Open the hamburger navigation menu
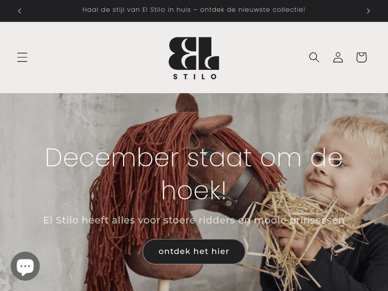The height and width of the screenshot is (291, 388). [22, 57]
